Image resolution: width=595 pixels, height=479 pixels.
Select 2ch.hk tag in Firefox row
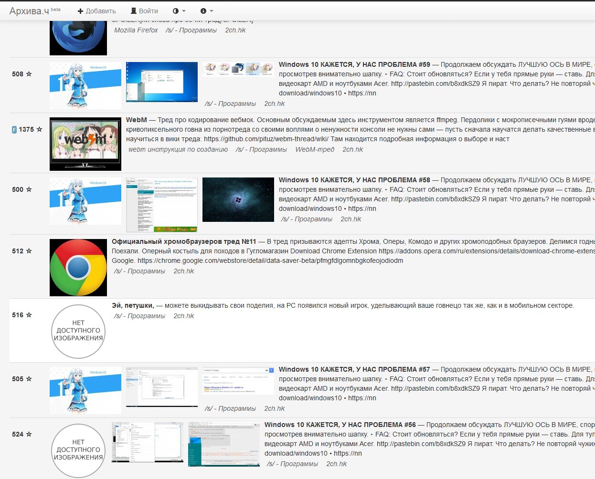(235, 30)
